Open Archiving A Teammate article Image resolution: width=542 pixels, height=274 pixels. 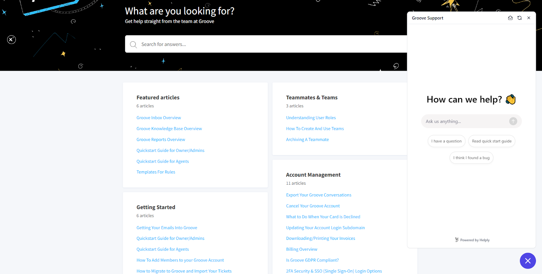point(307,139)
